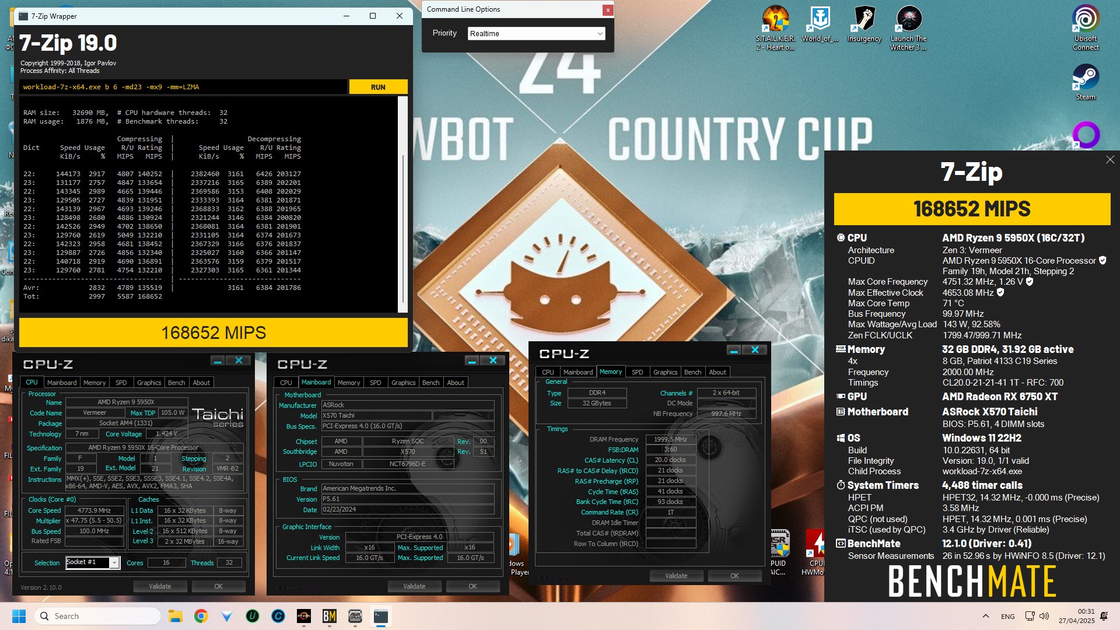
Task: Open Bench tab in middle CPU-Z window
Action: pyautogui.click(x=431, y=383)
